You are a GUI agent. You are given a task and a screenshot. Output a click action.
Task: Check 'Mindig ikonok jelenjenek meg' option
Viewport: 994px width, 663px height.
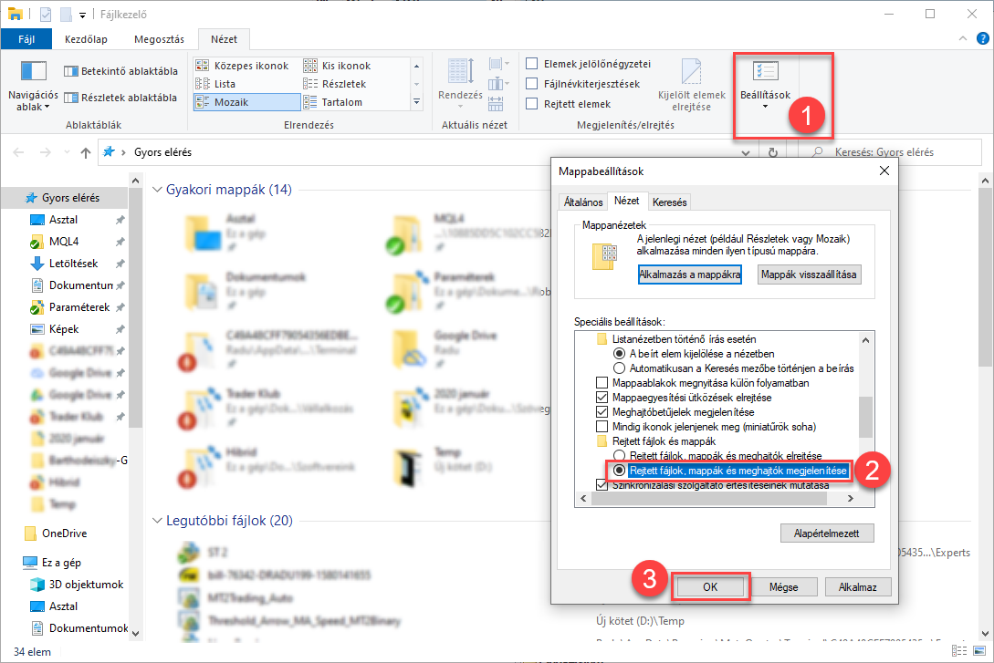[x=602, y=426]
